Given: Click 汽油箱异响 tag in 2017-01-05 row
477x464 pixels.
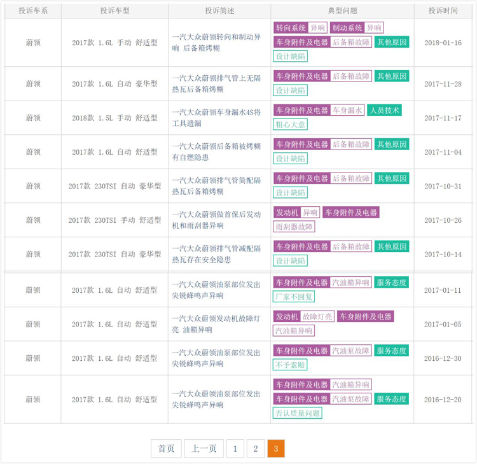Looking at the screenshot, I should click(294, 330).
